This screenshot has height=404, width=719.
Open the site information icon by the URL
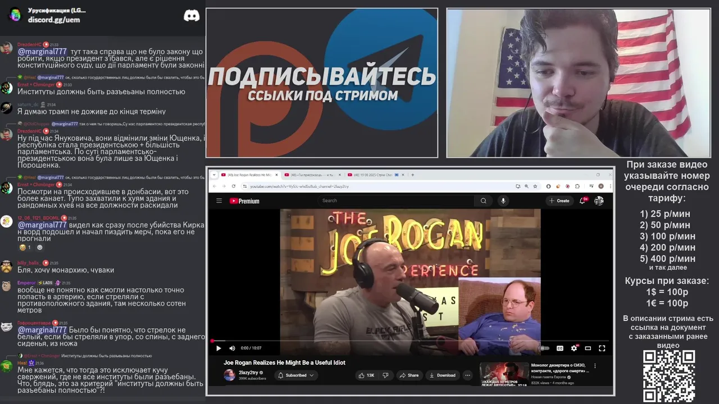(x=245, y=186)
